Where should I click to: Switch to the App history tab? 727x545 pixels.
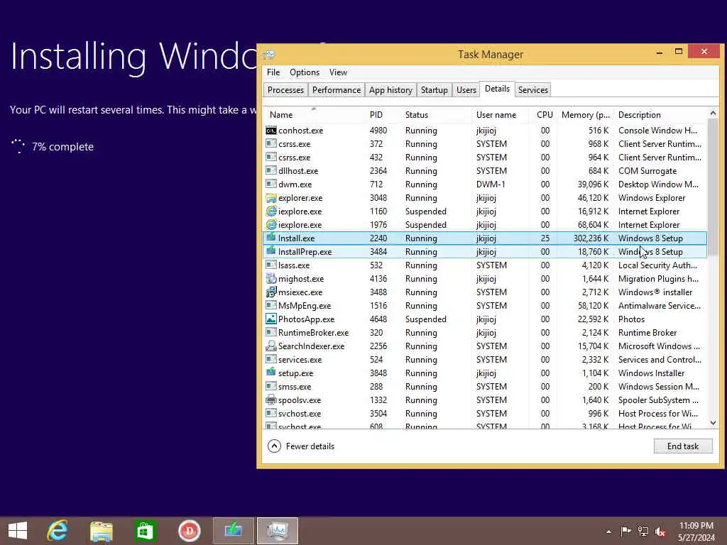pos(390,90)
